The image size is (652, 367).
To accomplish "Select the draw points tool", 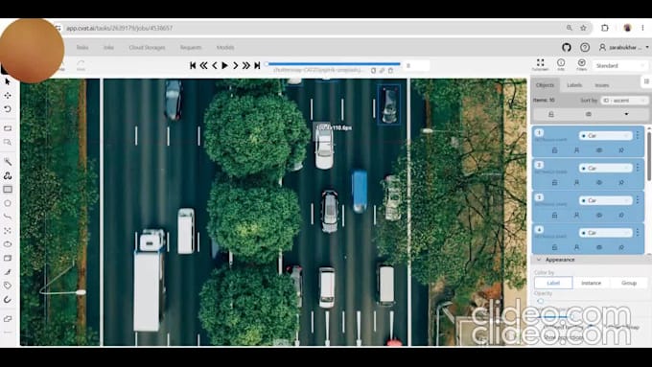I will 8,230.
